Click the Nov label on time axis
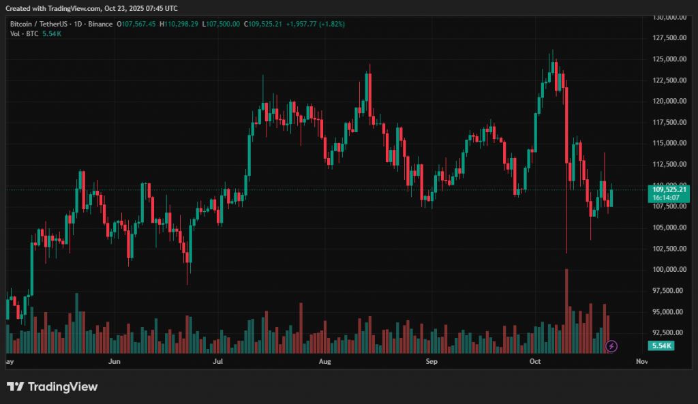 point(641,360)
